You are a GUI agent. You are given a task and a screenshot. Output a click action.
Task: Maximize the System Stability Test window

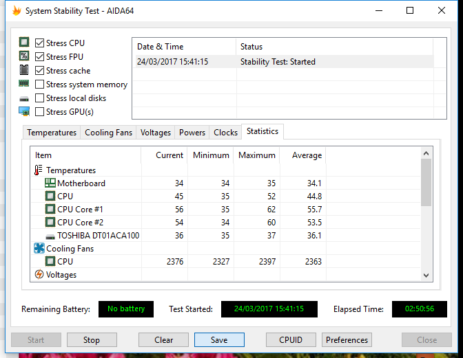(410, 10)
